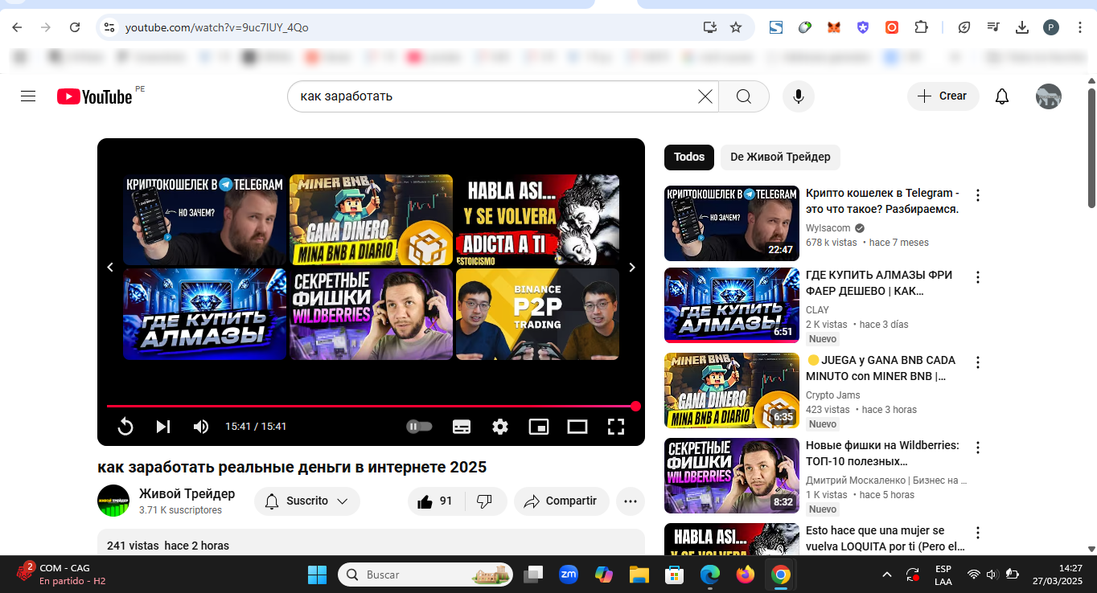
Task: Mute the video volume
Action: pyautogui.click(x=201, y=427)
